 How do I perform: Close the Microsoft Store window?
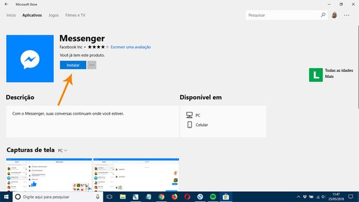pos(353,4)
